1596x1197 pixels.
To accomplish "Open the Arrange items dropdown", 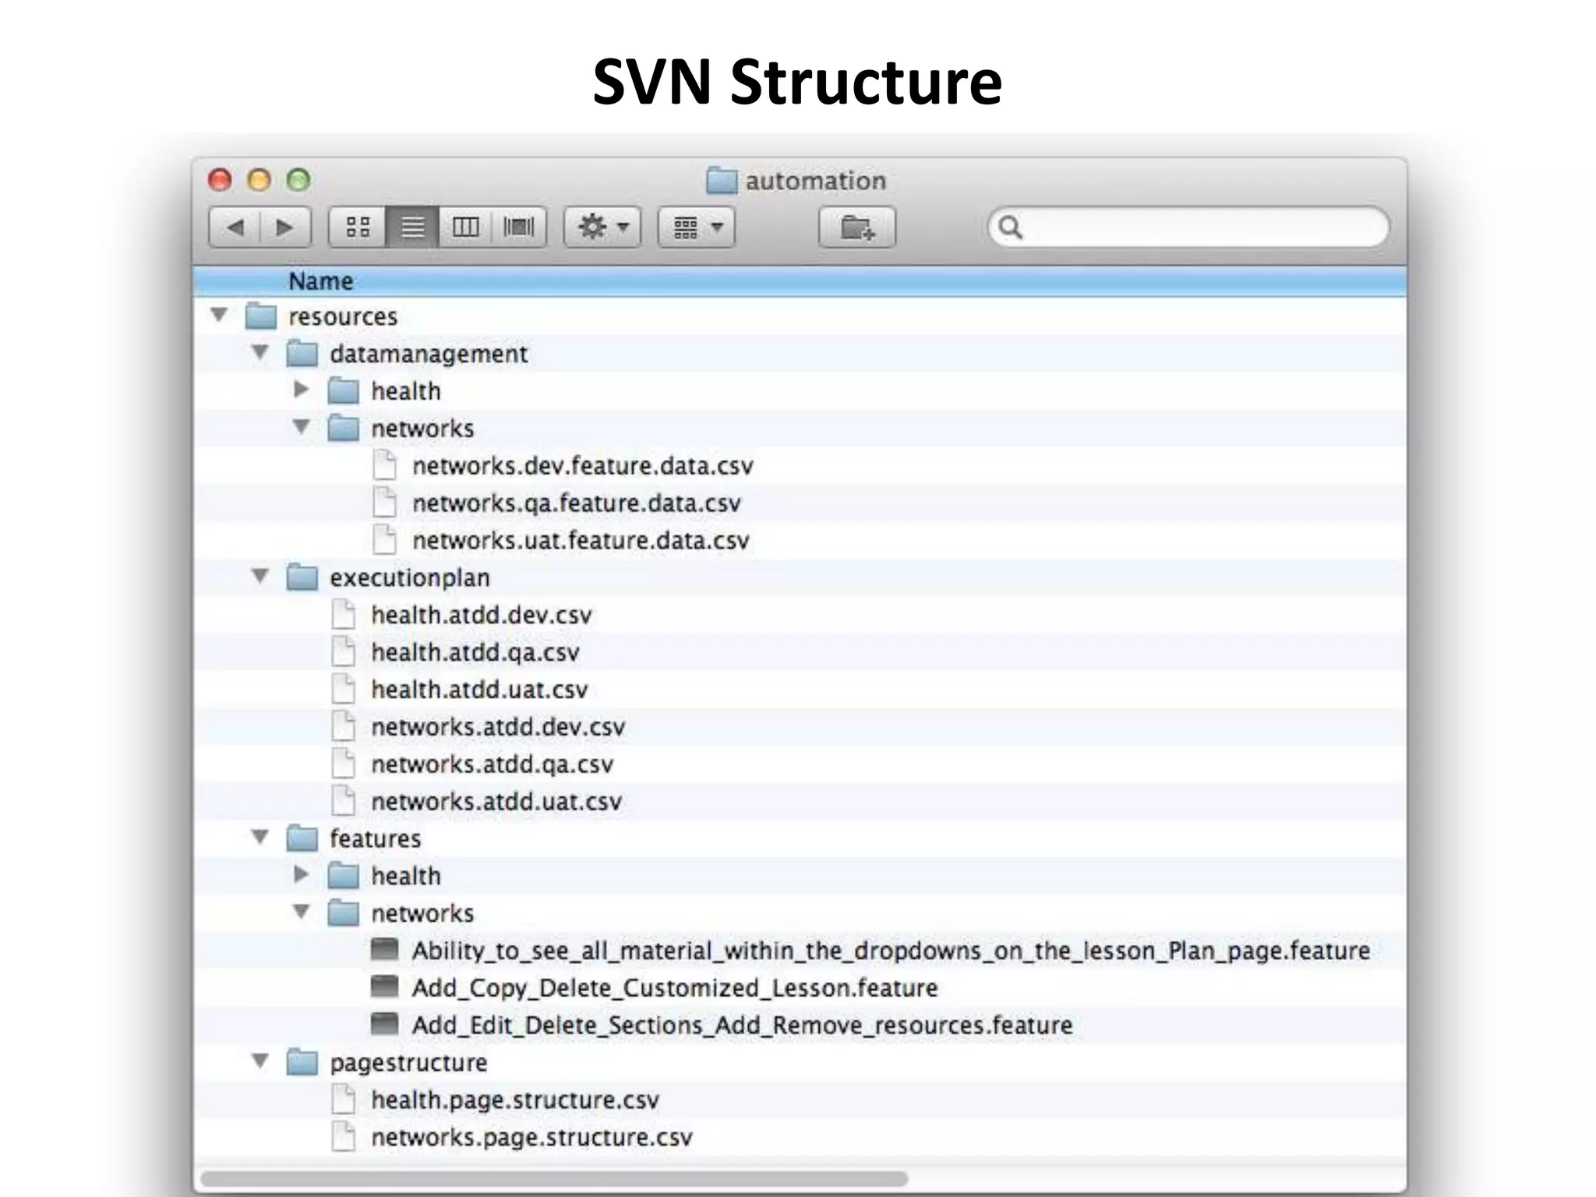I will tap(696, 228).
